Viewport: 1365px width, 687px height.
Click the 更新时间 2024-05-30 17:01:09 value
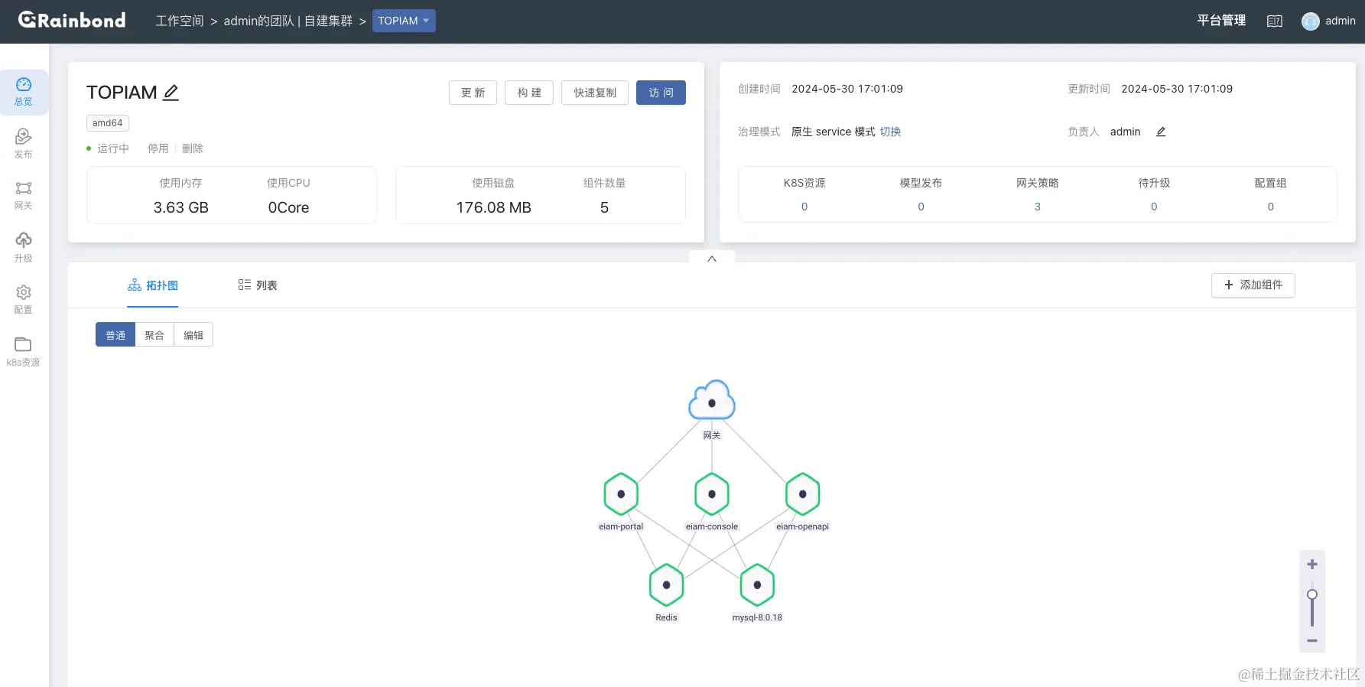[x=1177, y=89]
